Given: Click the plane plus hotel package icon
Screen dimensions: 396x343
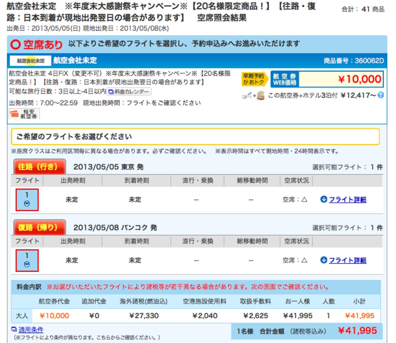Looking at the screenshot, I should [253, 96].
